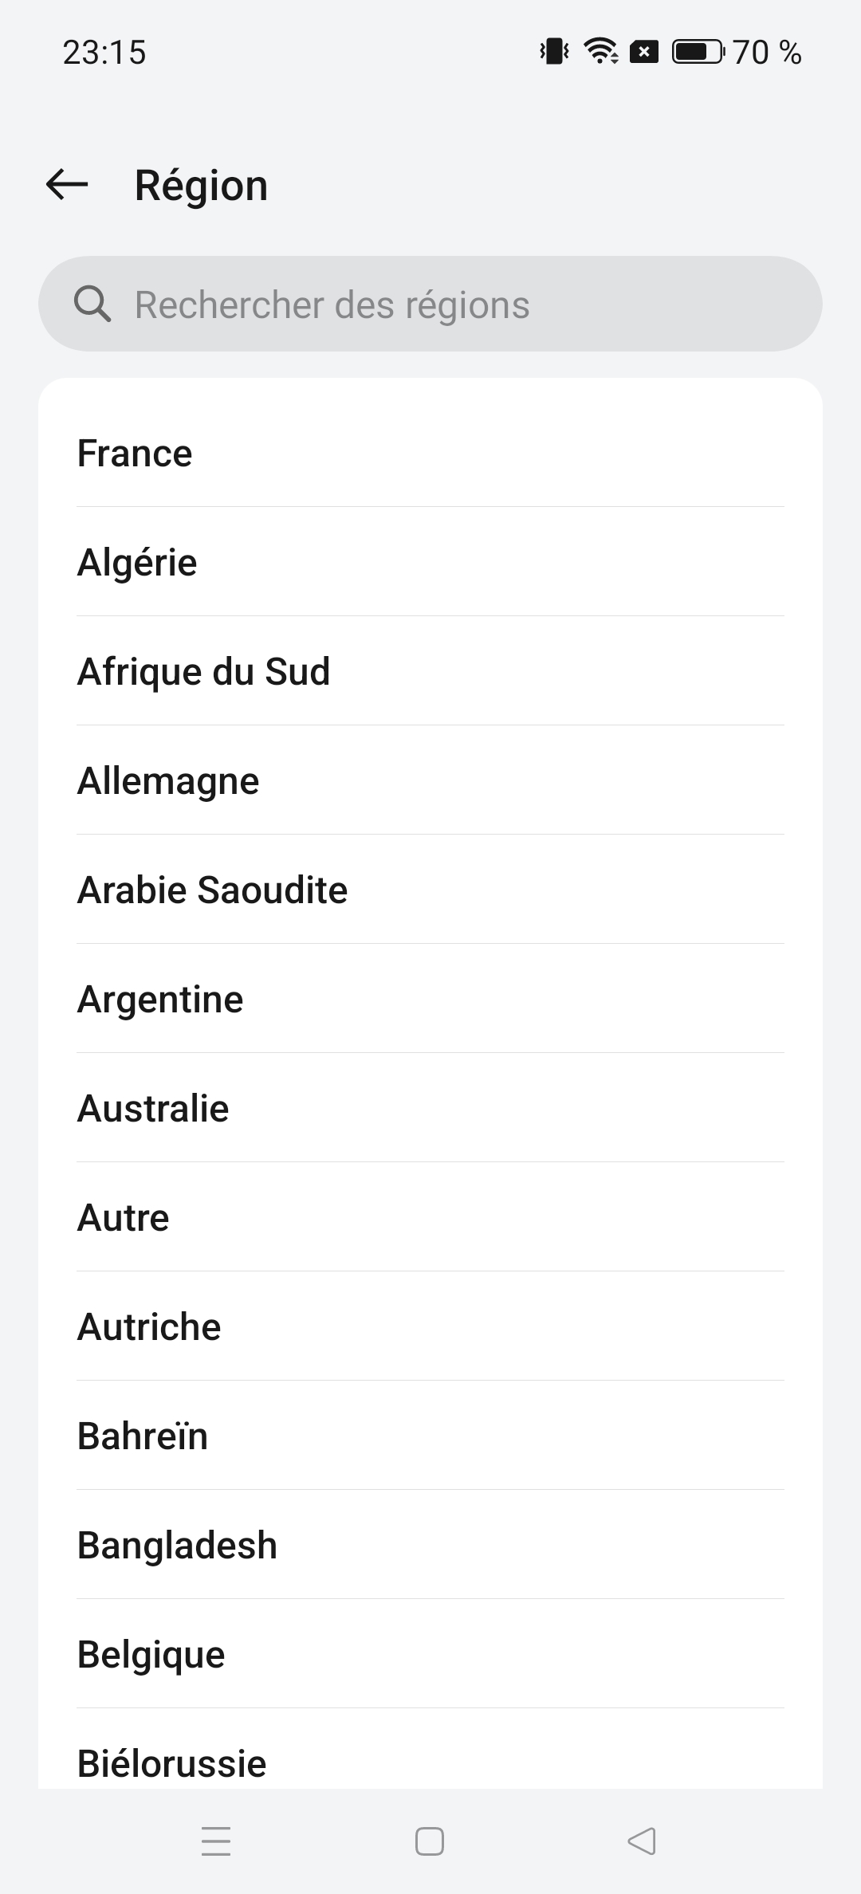Tap the search magnifier icon
Viewport: 861px width, 1894px height.
pyautogui.click(x=92, y=304)
